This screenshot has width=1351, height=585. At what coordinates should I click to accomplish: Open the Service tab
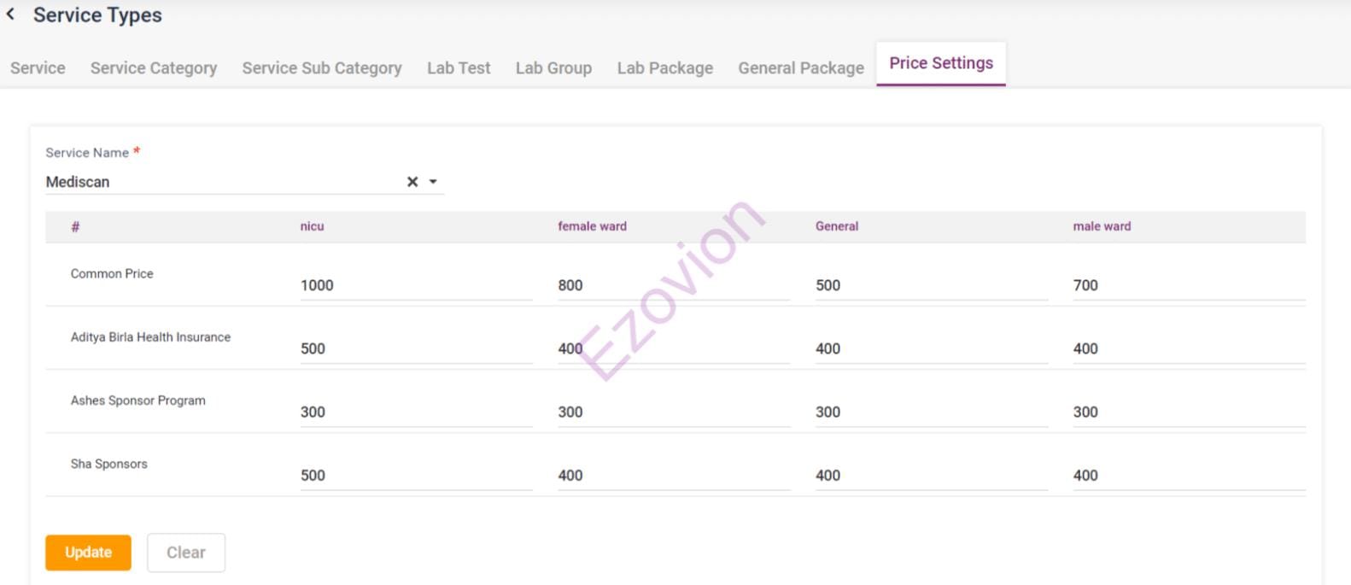(x=38, y=68)
